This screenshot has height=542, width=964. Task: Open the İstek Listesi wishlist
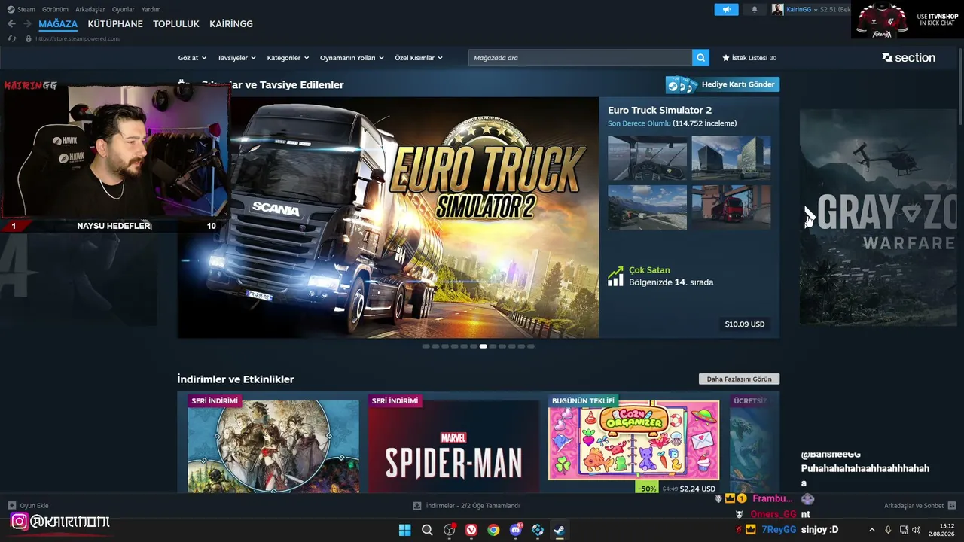point(749,58)
